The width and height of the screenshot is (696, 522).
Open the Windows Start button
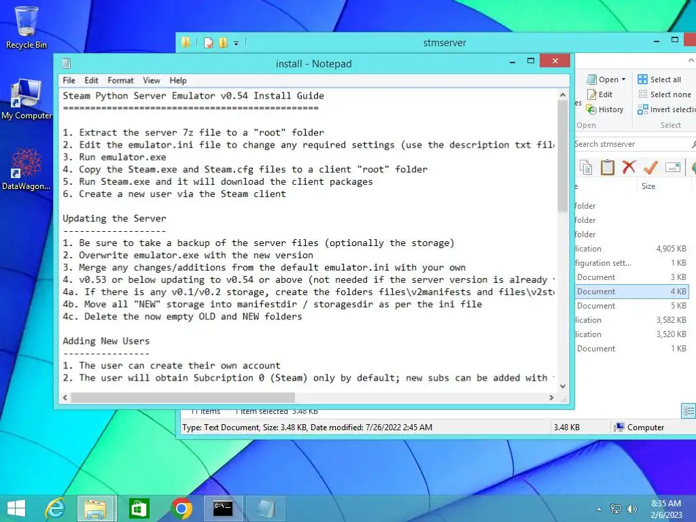click(x=16, y=508)
